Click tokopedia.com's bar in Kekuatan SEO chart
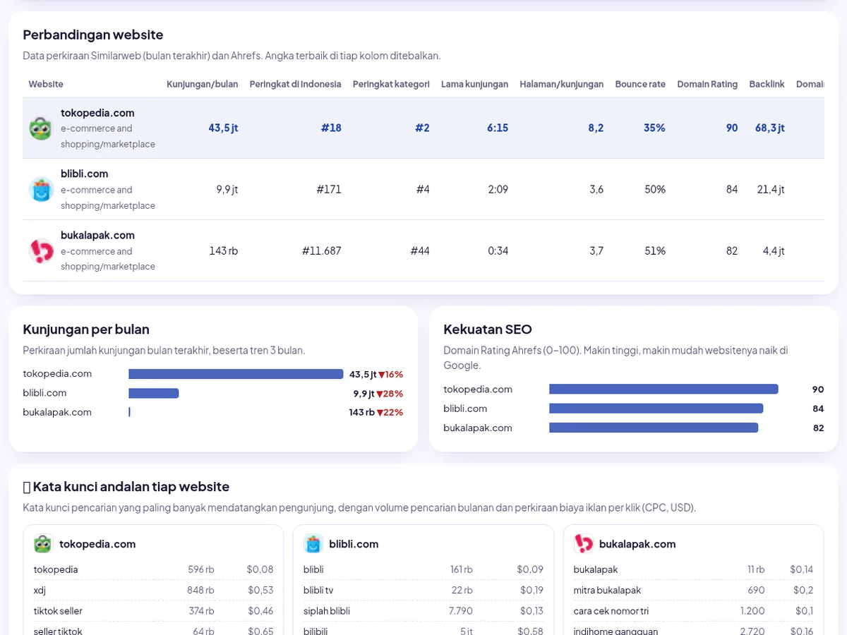This screenshot has width=847, height=635. tap(663, 389)
